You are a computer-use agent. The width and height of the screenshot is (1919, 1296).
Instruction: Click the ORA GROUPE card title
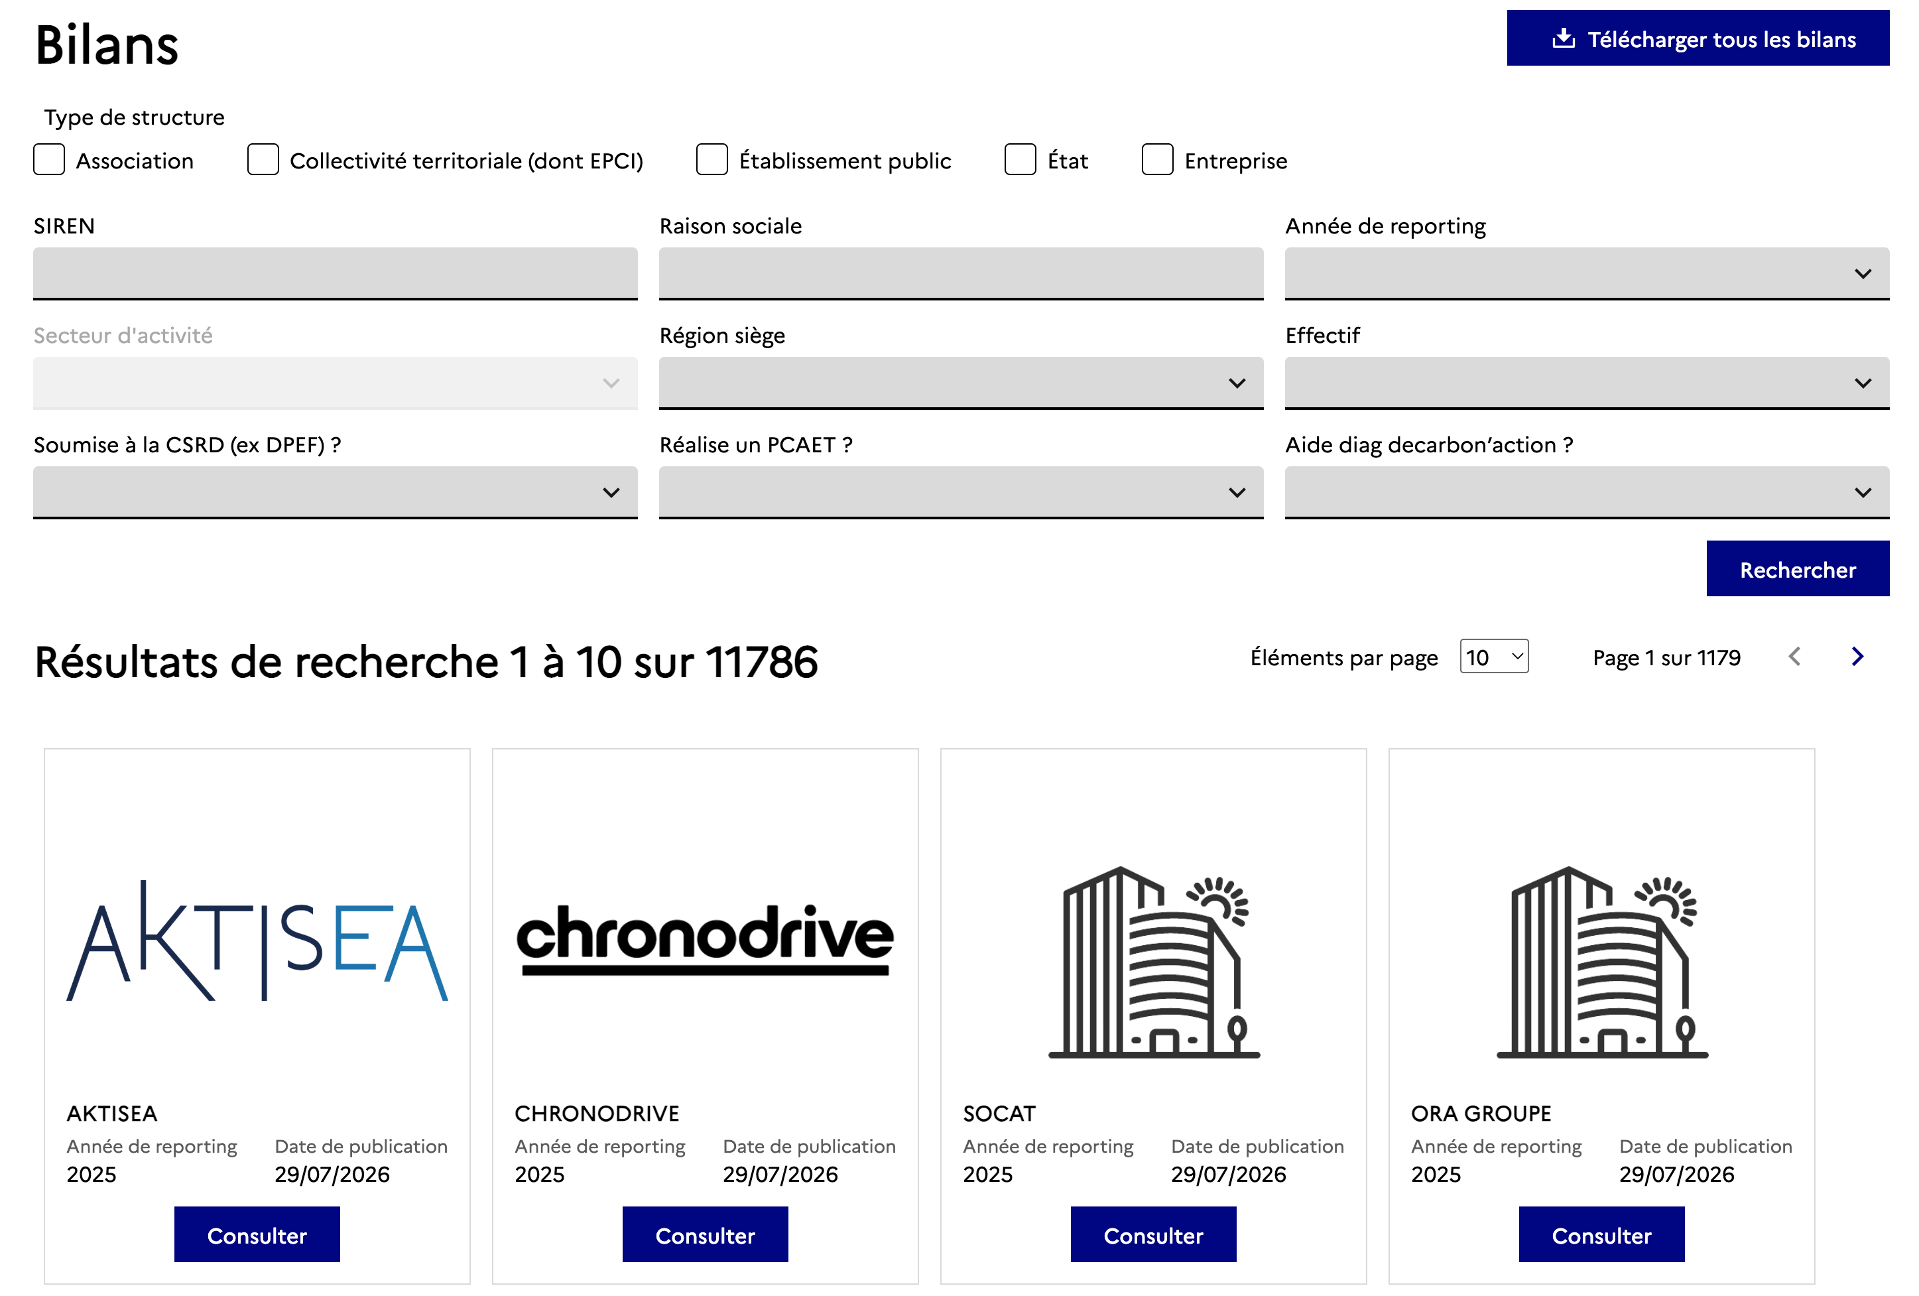tap(1481, 1114)
